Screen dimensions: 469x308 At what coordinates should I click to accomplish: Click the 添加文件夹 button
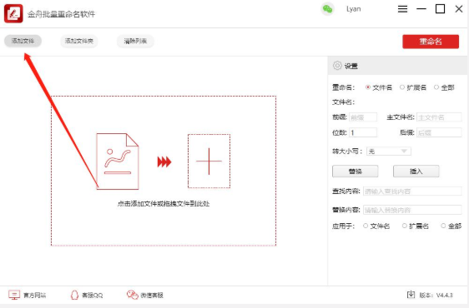click(79, 41)
